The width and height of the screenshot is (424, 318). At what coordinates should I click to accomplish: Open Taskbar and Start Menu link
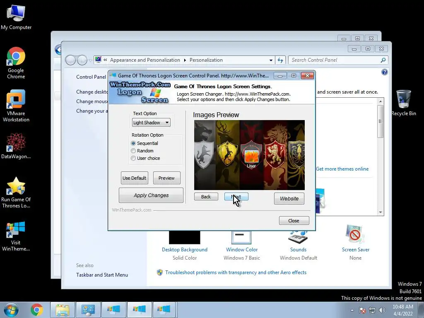[x=102, y=275]
